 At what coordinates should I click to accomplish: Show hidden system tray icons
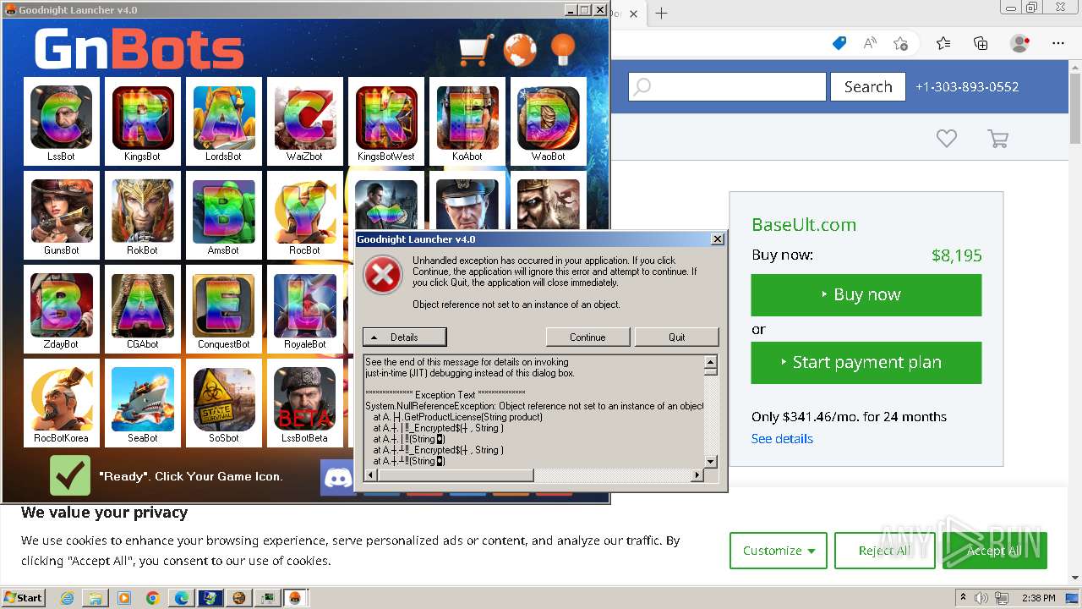[962, 598]
